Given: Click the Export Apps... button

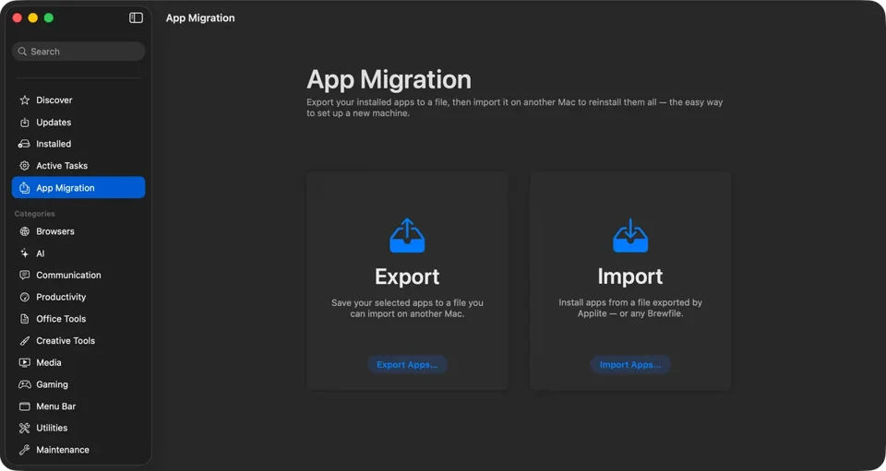Looking at the screenshot, I should point(407,364).
